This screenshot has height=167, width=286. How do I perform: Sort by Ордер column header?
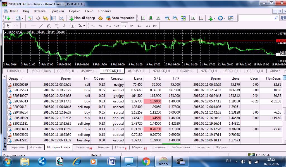[x=19, y=78]
